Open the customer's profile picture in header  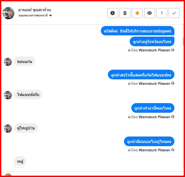[x=8, y=13]
